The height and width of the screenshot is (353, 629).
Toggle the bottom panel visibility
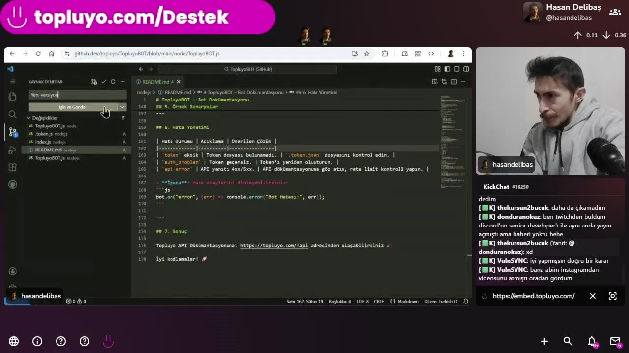(457, 69)
